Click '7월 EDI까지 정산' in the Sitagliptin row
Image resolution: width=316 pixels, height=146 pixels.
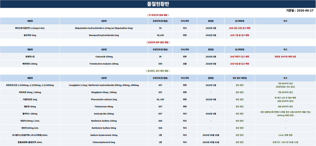pyautogui.click(x=285, y=92)
